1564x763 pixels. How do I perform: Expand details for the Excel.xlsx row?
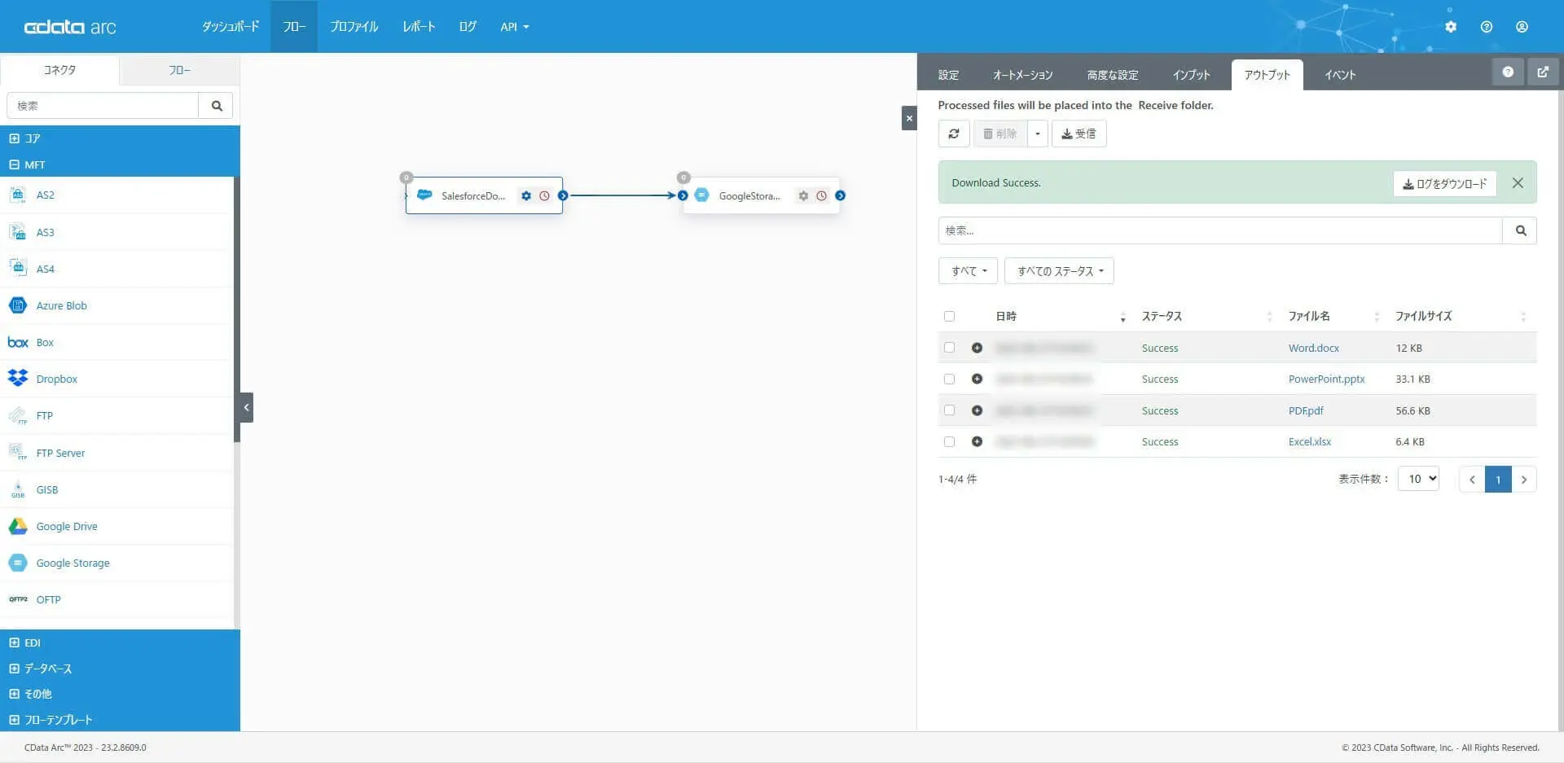pyautogui.click(x=977, y=441)
